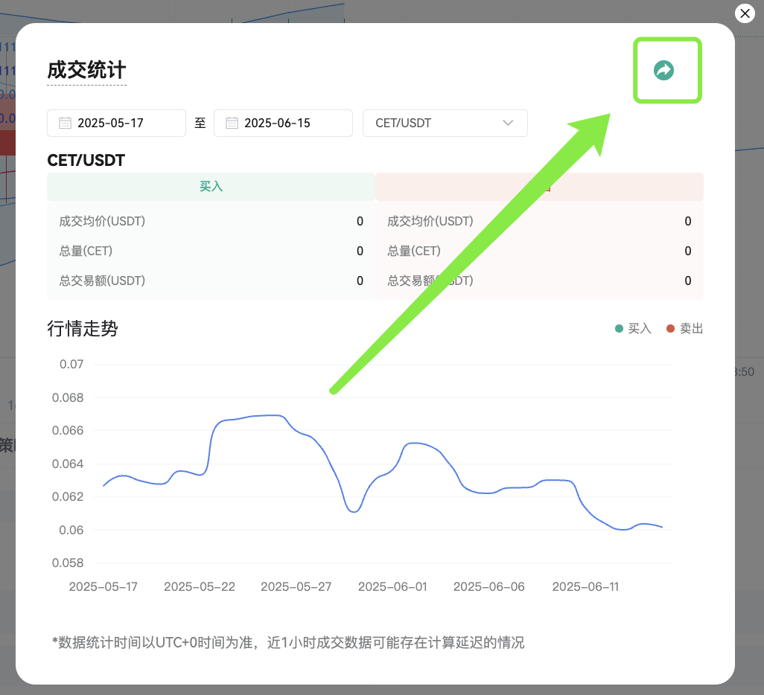Viewport: 764px width, 695px height.
Task: Click the 0.068 y-axis label
Action: click(x=68, y=397)
